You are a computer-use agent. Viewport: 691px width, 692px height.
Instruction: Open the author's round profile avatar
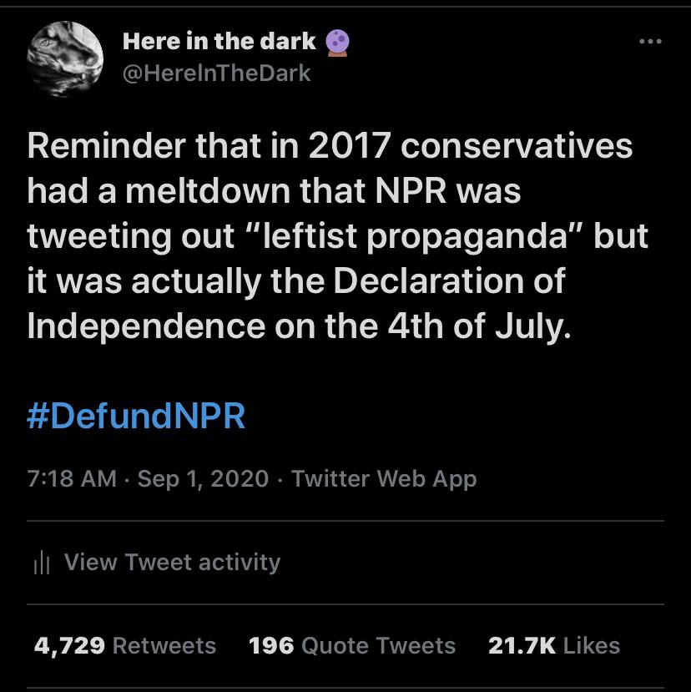click(x=65, y=59)
